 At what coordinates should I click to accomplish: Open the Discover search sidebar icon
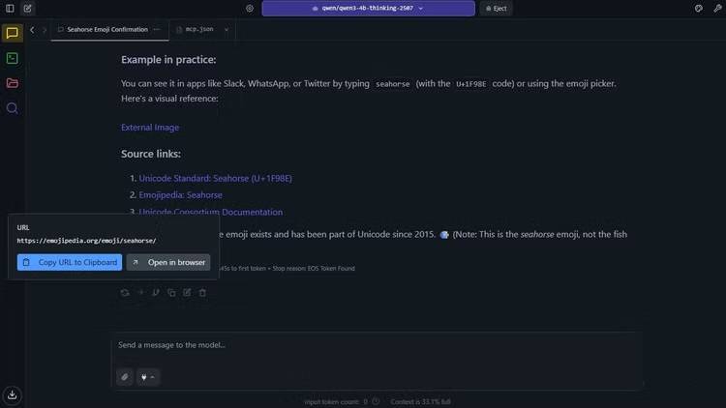(x=13, y=108)
